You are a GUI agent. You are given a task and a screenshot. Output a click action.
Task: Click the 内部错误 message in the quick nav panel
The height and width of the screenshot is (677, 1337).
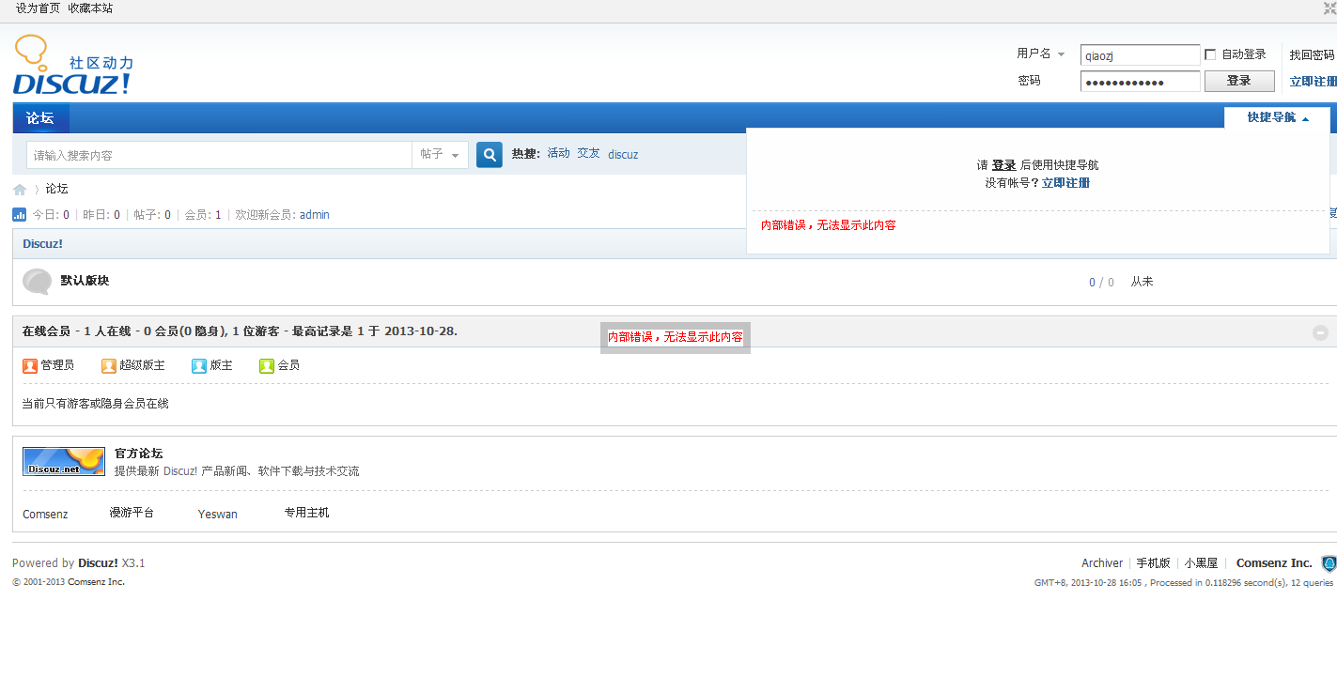coord(829,225)
